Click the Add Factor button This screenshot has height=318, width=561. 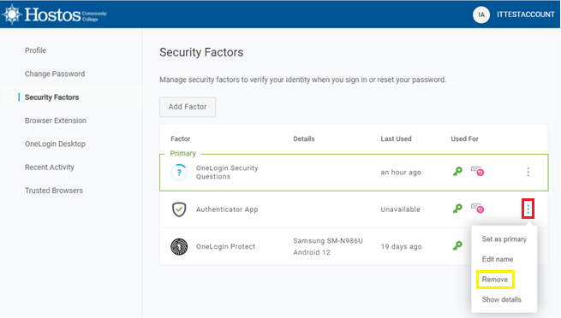pyautogui.click(x=188, y=107)
